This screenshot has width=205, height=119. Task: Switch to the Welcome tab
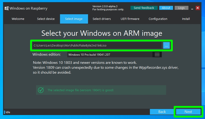pos(18,19)
